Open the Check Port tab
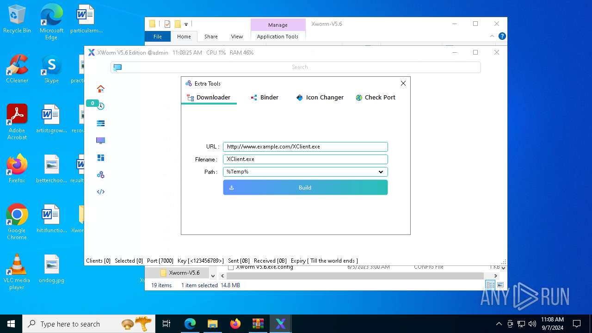The image size is (592, 333). (x=376, y=98)
